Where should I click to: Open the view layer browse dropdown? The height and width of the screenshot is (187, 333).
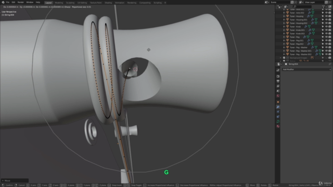click(301, 2)
